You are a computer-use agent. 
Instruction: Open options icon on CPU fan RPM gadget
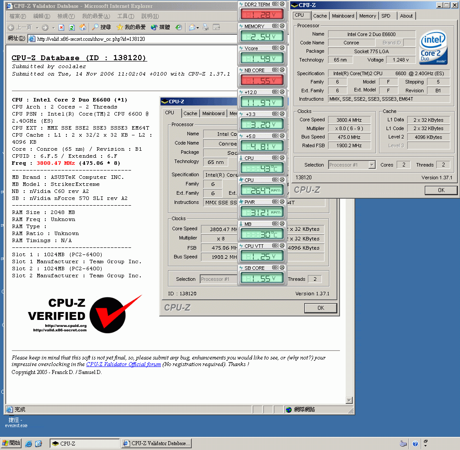point(275,180)
